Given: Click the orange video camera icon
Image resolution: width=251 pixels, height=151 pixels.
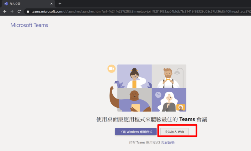Looking at the screenshot, I should 111,69.
